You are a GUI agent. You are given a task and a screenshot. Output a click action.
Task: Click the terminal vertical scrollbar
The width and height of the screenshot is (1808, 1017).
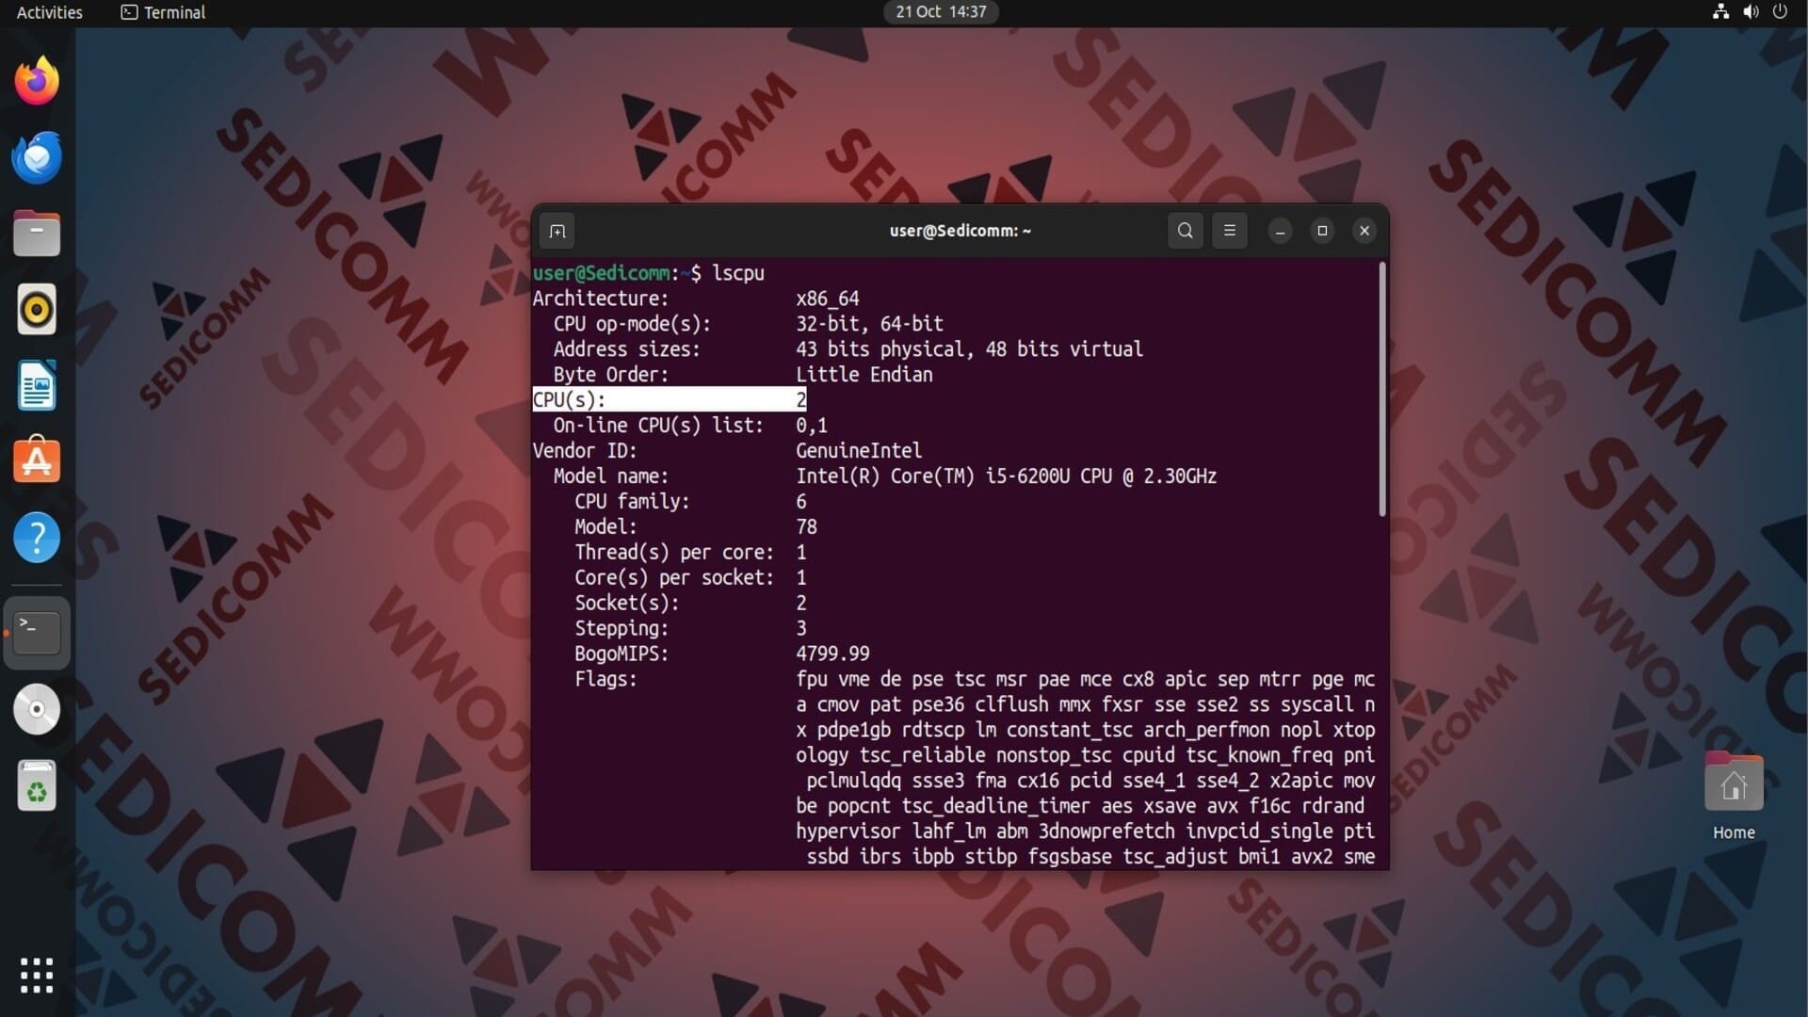click(1381, 389)
